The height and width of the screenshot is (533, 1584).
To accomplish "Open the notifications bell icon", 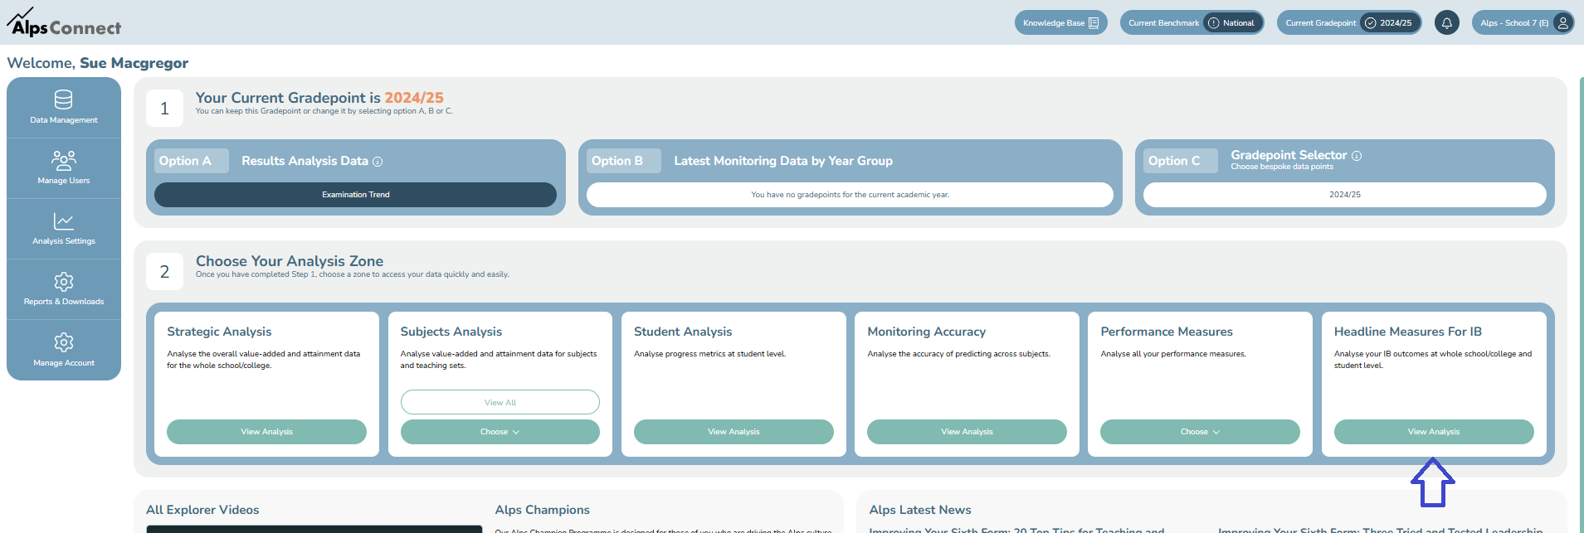I will coord(1446,23).
